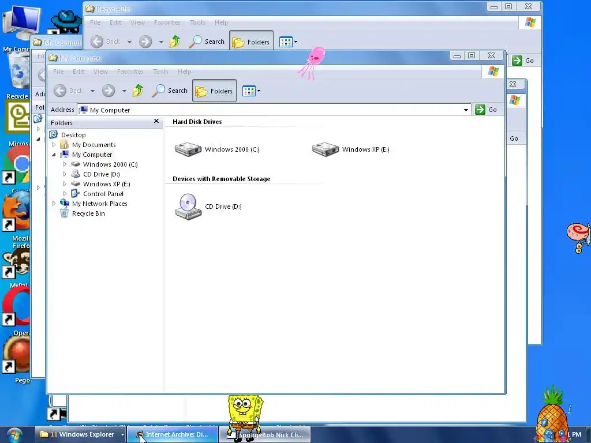Click Devices with Removable Storage group header
This screenshot has height=443, width=591.
coord(221,179)
